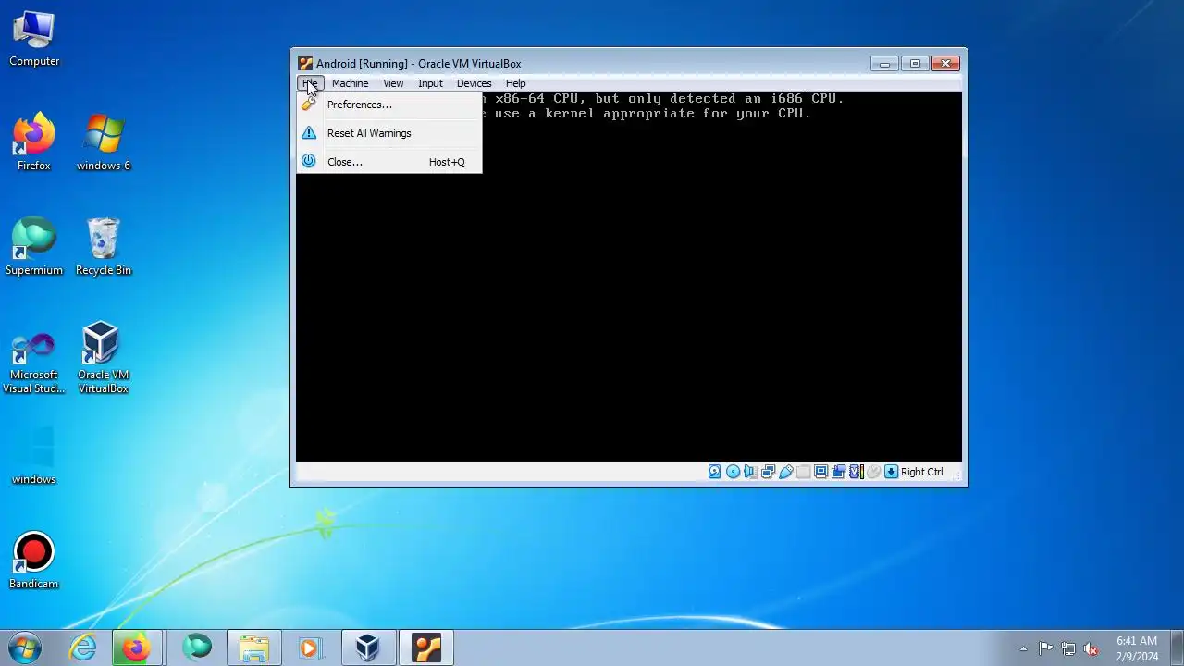The height and width of the screenshot is (666, 1184).
Task: Open the Action Center flag icon
Action: [1045, 648]
